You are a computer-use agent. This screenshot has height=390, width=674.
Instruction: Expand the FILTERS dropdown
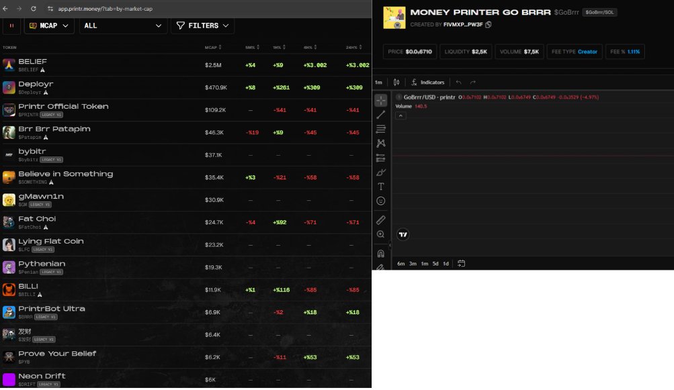pos(202,26)
